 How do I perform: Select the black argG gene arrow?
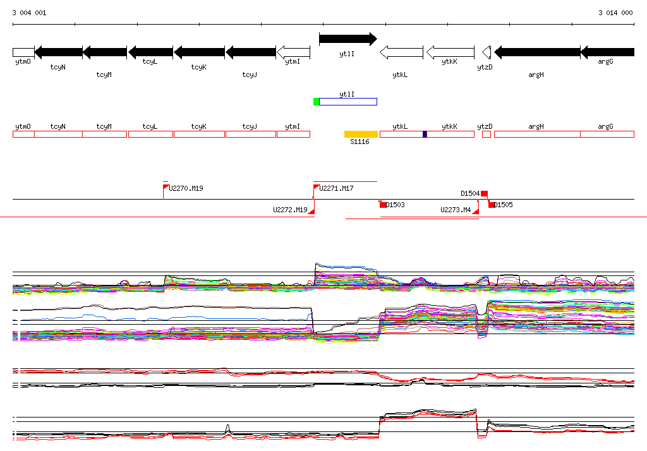pos(607,52)
